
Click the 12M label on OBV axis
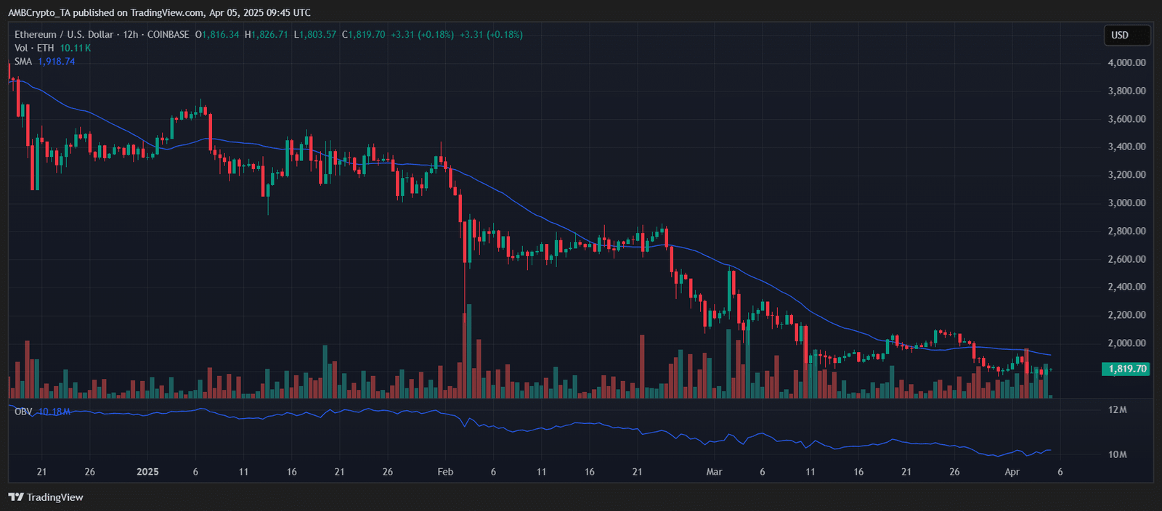[x=1117, y=410]
